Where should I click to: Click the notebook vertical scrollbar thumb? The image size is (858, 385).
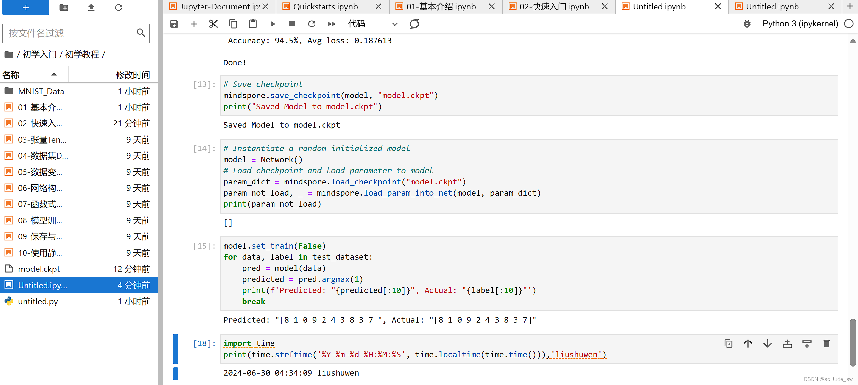coord(852,342)
